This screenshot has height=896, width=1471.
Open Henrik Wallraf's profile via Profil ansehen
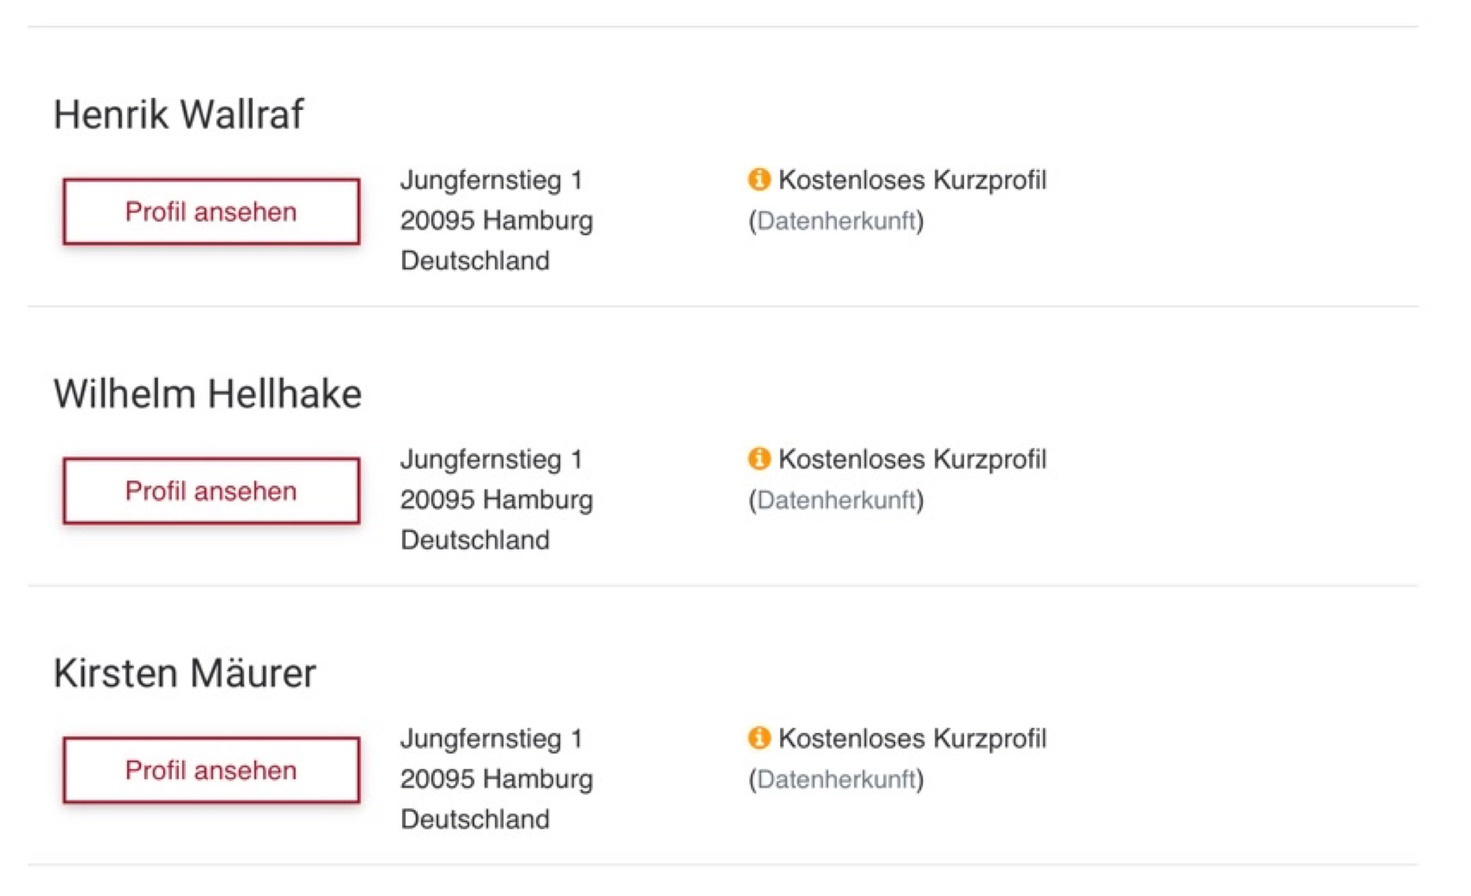point(211,212)
